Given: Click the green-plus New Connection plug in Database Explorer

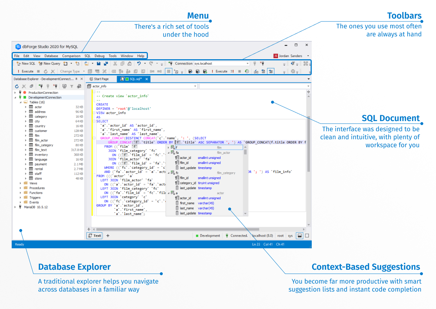Looking at the screenshot, I should pyautogui.click(x=41, y=86).
